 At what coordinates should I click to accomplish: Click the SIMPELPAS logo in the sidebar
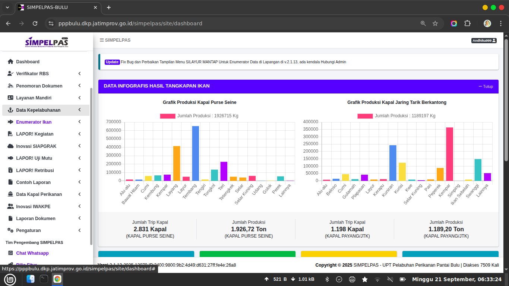(47, 42)
